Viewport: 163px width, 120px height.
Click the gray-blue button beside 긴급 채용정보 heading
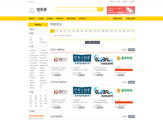(131, 116)
